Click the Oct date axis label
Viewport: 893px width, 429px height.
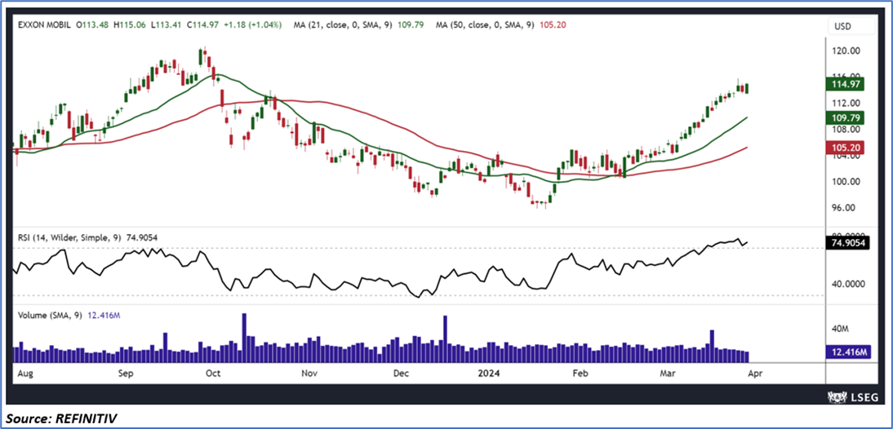(x=213, y=374)
